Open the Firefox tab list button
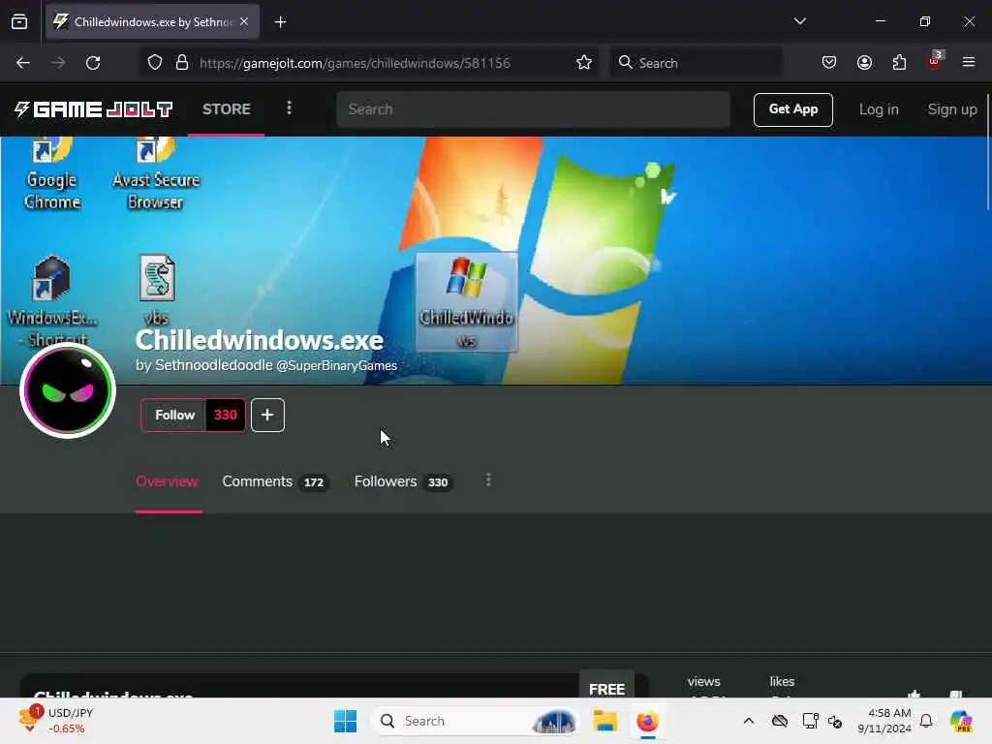Image resolution: width=992 pixels, height=744 pixels. tap(19, 22)
